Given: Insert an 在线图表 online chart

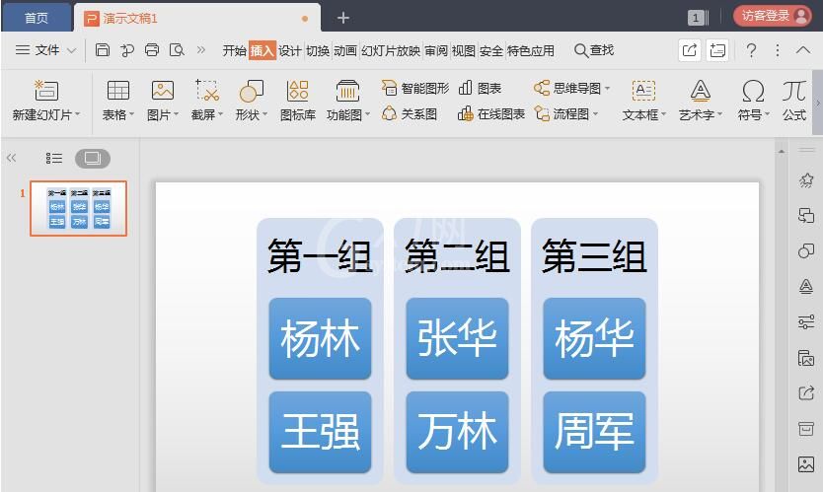Looking at the screenshot, I should pyautogui.click(x=490, y=113).
